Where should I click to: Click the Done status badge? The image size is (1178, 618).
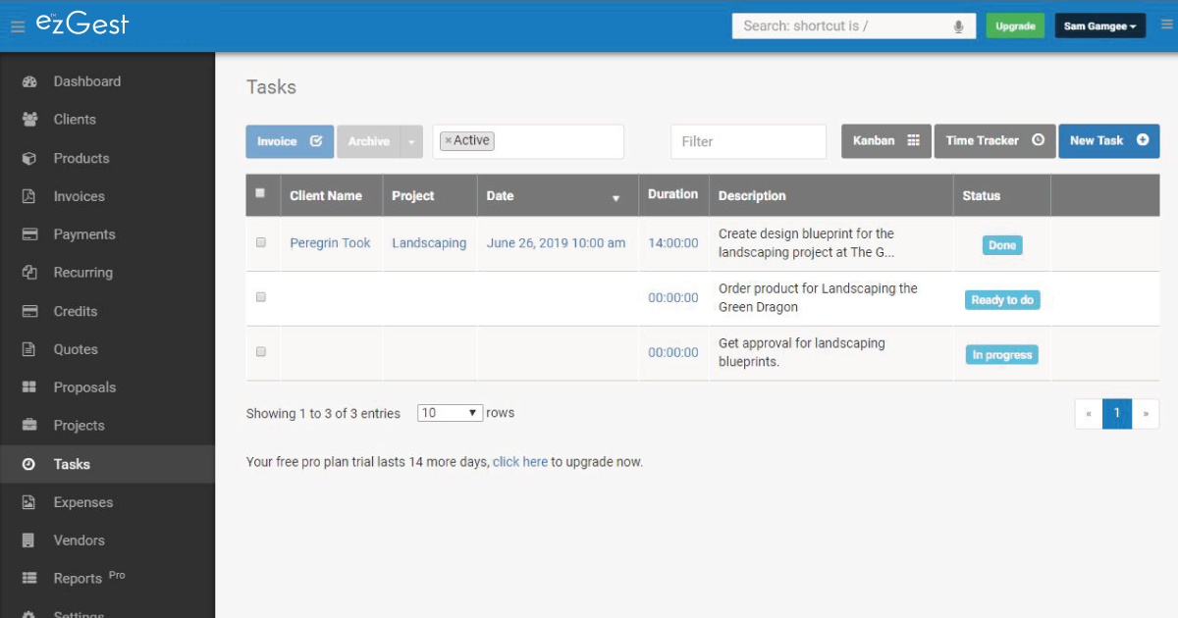pyautogui.click(x=1002, y=245)
